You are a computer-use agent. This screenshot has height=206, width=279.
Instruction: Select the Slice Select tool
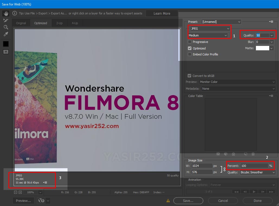pos(6,20)
